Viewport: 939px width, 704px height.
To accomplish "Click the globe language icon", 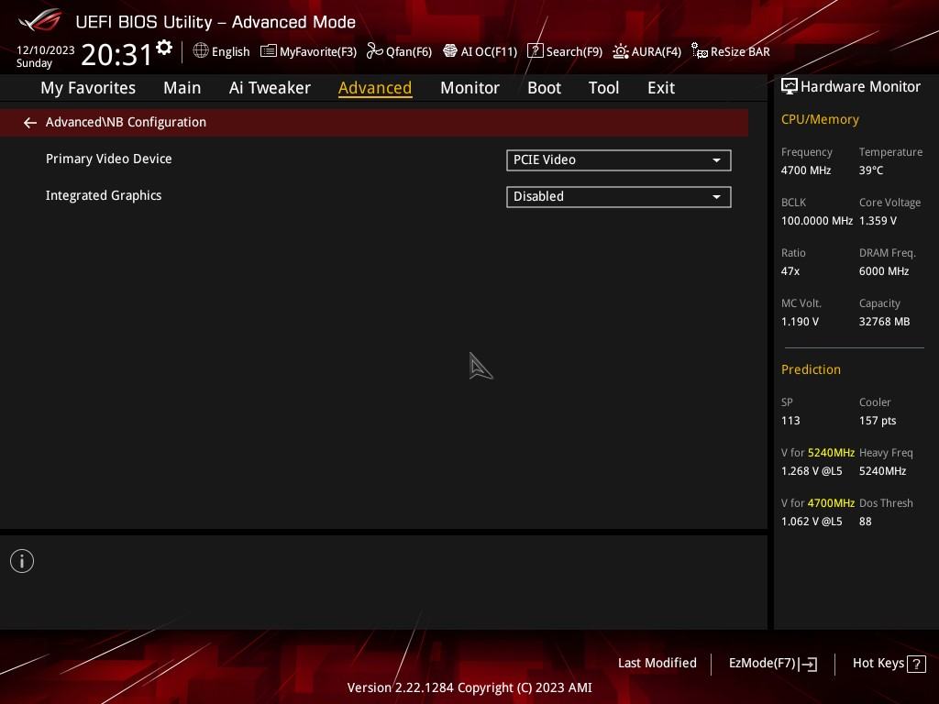I will pos(201,51).
